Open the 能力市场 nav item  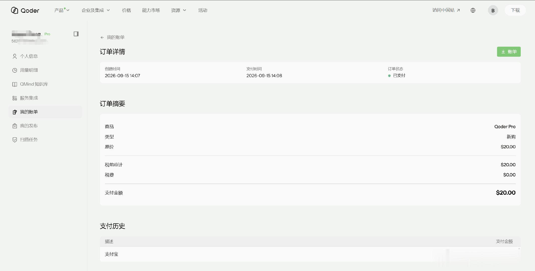(151, 10)
